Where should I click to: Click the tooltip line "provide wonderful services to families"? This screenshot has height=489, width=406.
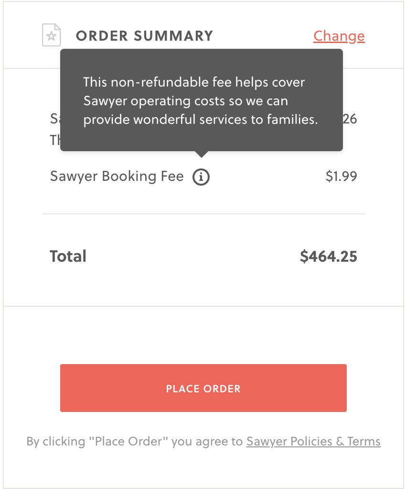201,120
